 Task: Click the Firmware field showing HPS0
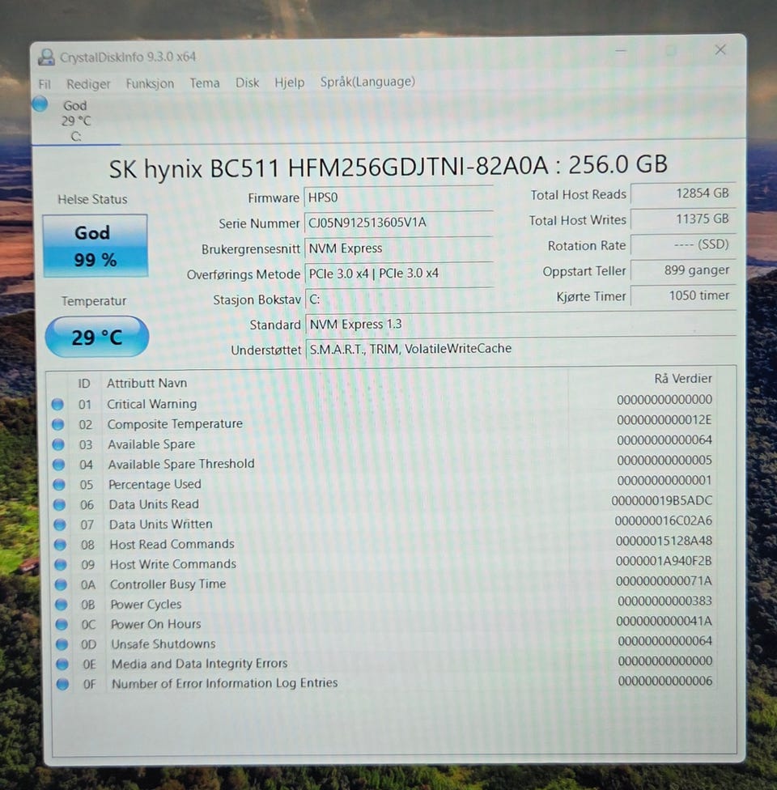tap(398, 197)
